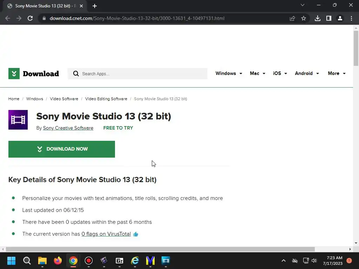Open a new browser tab
The height and width of the screenshot is (269, 359).
tap(95, 6)
